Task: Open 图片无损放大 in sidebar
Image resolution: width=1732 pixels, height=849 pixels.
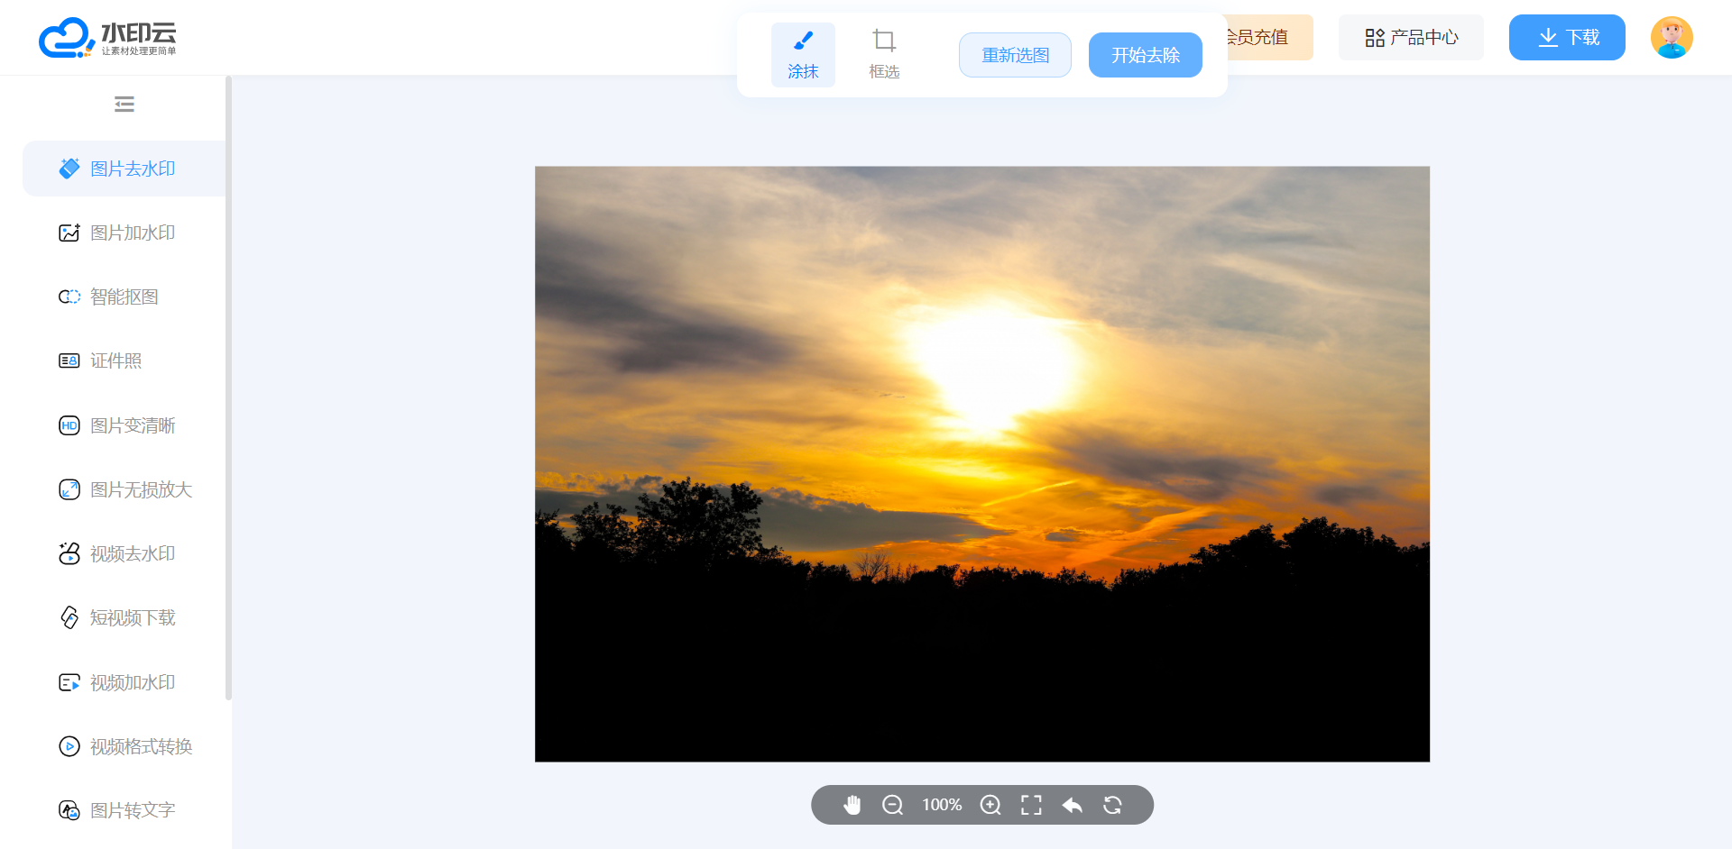Action: pyautogui.click(x=124, y=489)
